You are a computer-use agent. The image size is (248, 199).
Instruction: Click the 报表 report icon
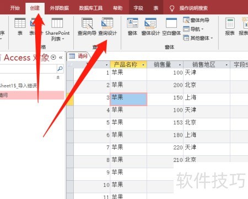(x=230, y=27)
